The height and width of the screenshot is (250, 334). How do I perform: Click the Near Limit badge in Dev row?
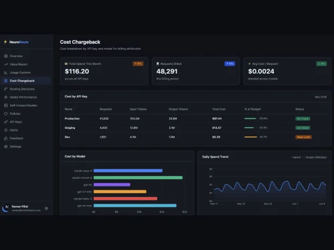[x=303, y=137]
